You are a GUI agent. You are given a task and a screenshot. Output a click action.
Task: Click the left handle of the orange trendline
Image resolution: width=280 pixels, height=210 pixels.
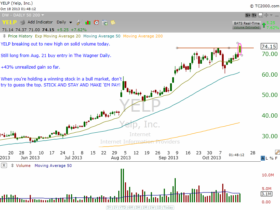pyautogui.click(x=177, y=48)
